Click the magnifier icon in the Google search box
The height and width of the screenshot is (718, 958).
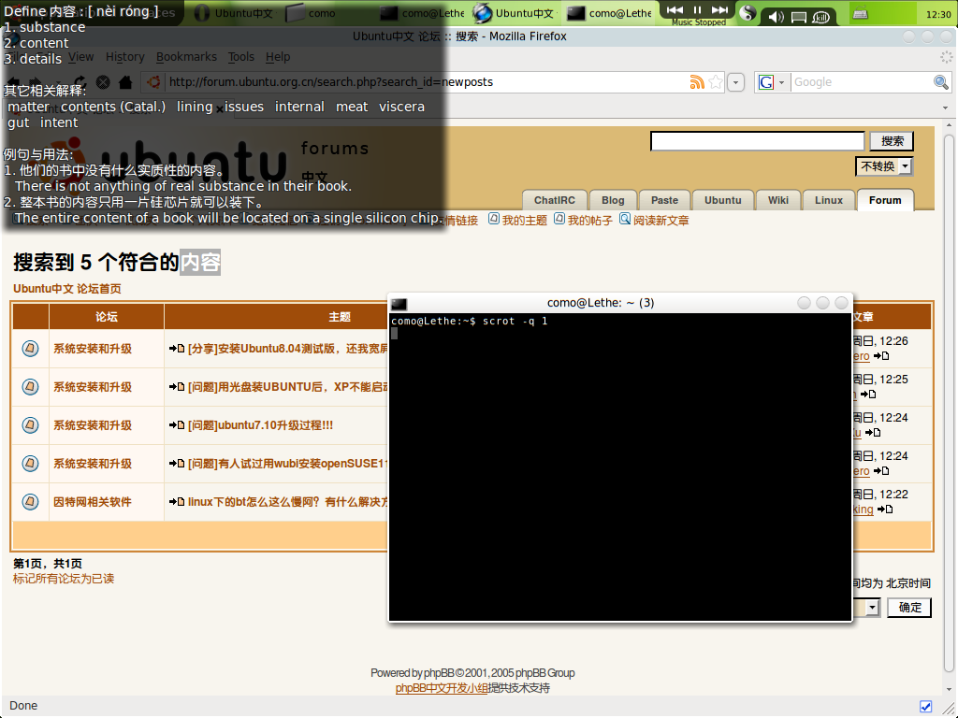pyautogui.click(x=941, y=82)
